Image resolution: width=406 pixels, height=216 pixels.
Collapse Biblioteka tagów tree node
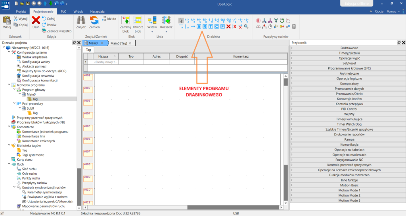tap(9, 145)
